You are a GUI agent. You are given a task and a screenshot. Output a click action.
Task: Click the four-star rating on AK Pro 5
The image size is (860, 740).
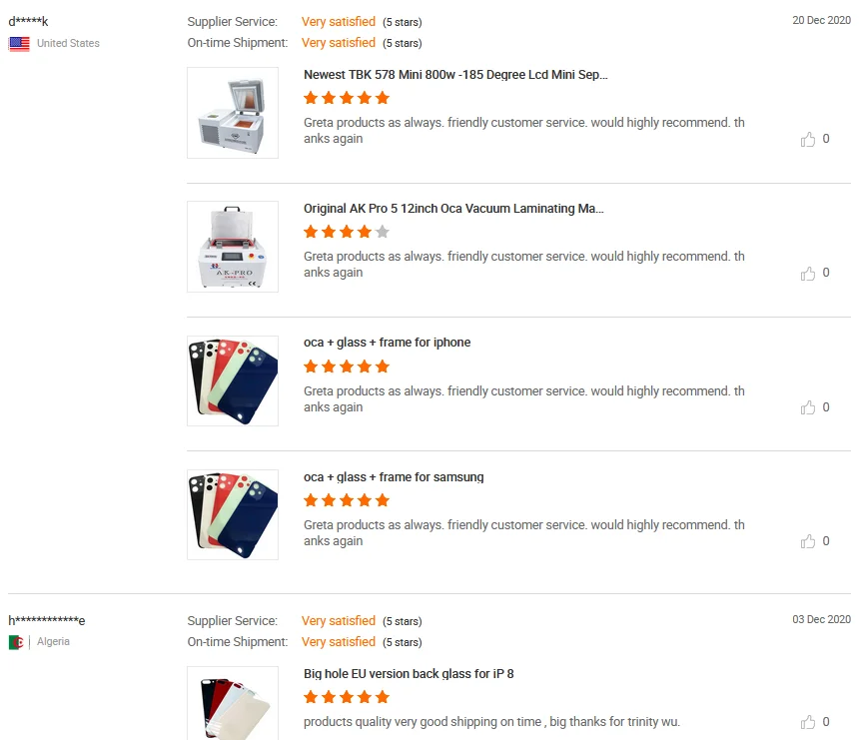click(x=347, y=233)
